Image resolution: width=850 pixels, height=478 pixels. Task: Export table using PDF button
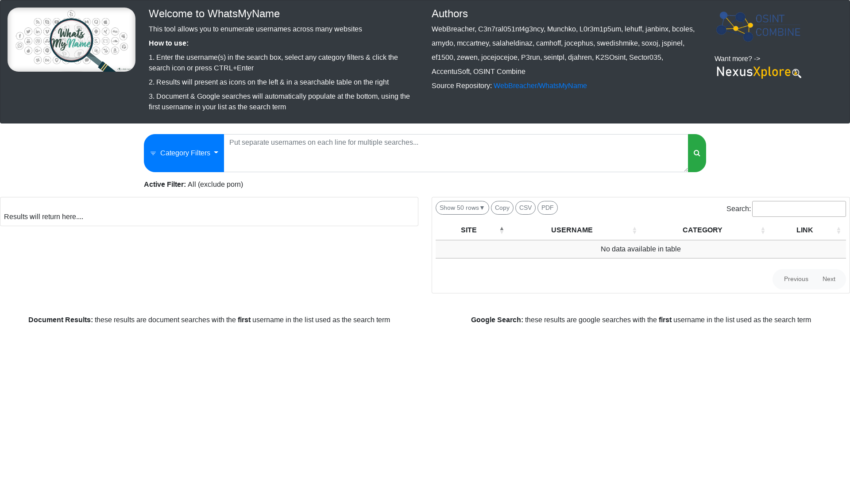(x=548, y=208)
